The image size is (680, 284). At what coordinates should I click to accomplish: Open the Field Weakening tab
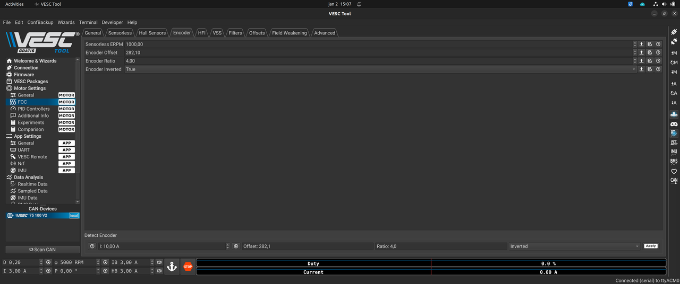click(x=289, y=33)
